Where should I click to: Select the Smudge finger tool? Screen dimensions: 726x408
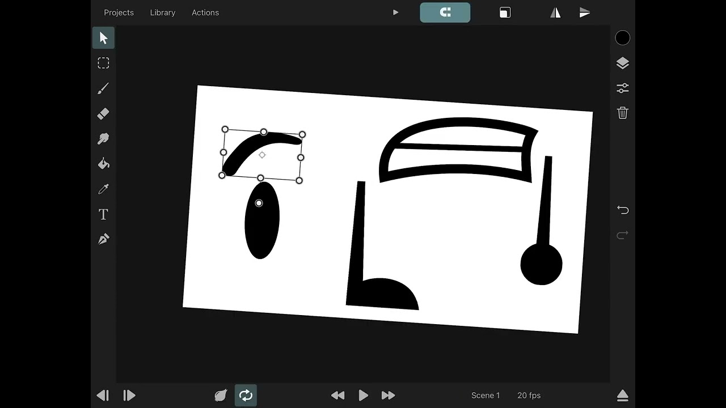(x=103, y=139)
